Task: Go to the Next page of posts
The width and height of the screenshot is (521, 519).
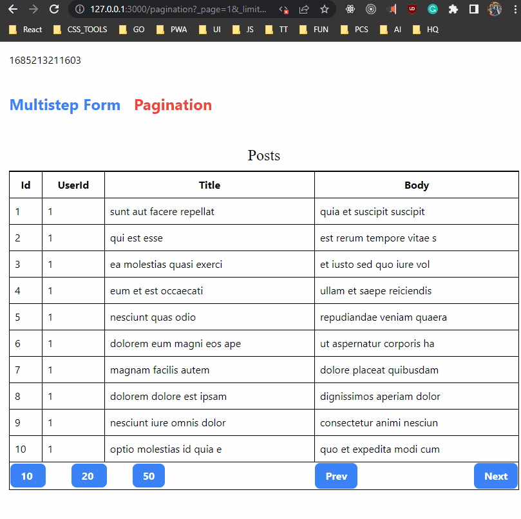Action: coord(495,475)
